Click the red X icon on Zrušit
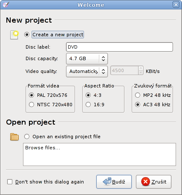Screen dimensions: 182x195 tap(145, 182)
